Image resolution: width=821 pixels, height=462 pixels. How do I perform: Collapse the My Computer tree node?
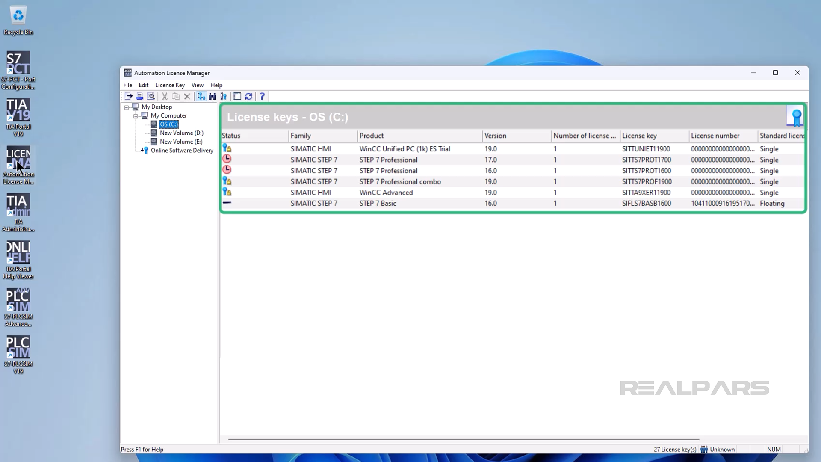pos(136,116)
